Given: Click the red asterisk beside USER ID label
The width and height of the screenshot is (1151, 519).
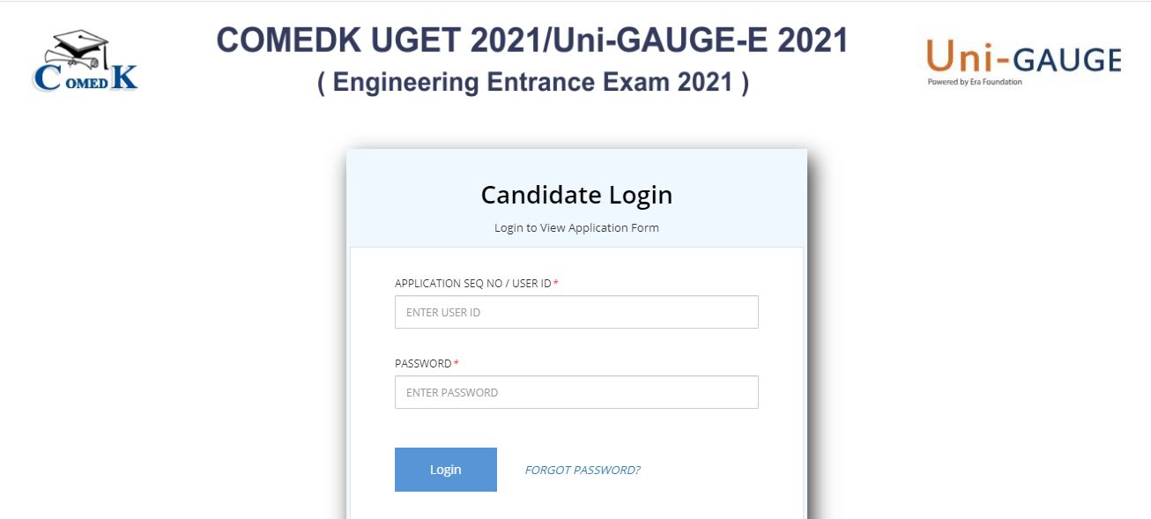Looking at the screenshot, I should (x=556, y=283).
